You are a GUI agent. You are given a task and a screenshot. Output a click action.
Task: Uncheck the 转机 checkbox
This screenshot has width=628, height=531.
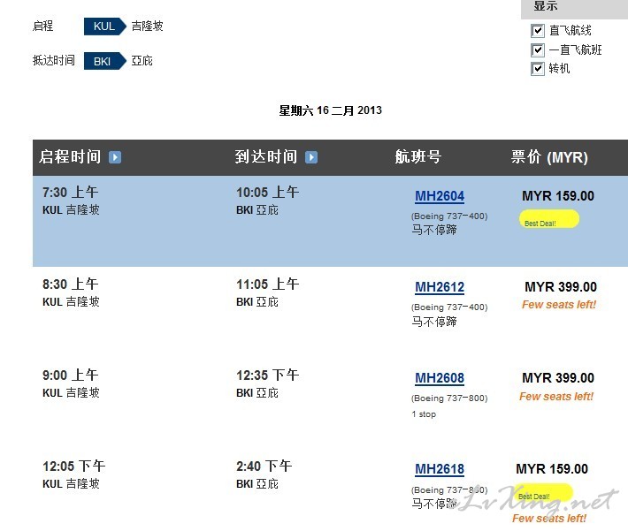pyautogui.click(x=538, y=69)
